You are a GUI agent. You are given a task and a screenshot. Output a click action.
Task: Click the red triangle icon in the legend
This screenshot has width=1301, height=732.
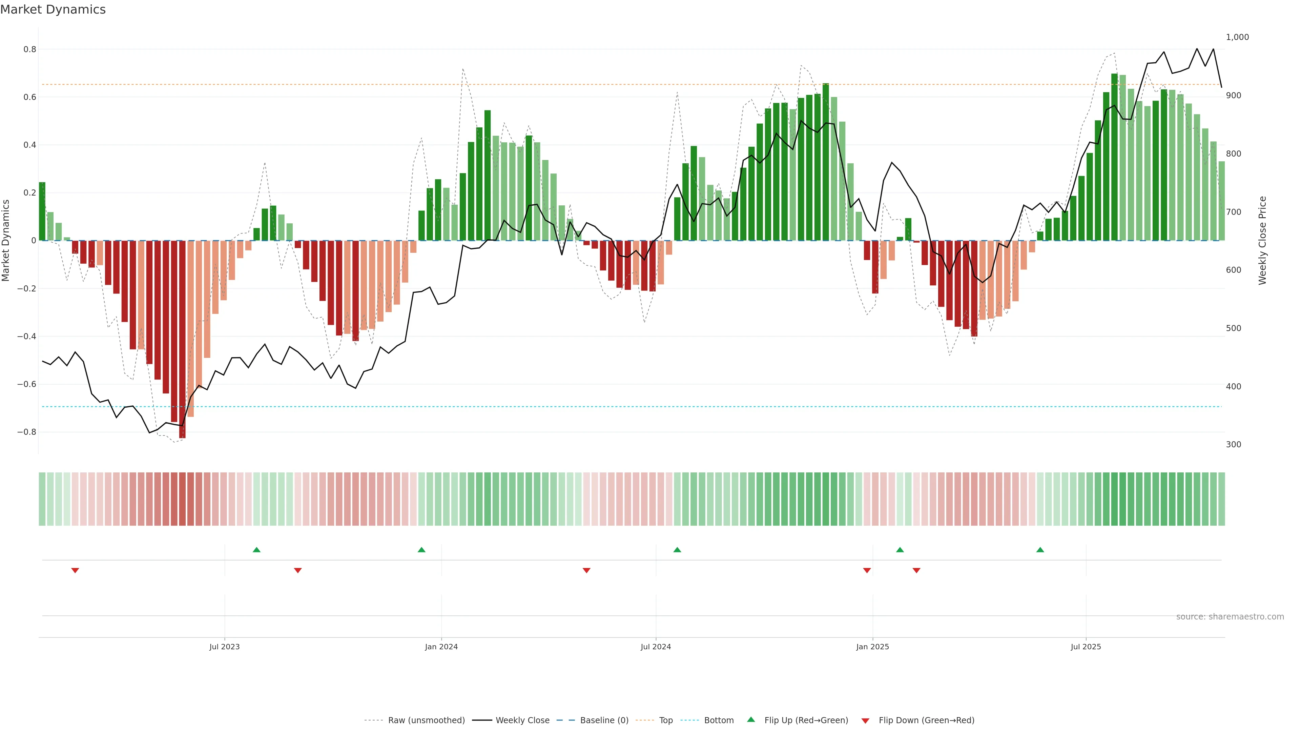[x=865, y=721]
